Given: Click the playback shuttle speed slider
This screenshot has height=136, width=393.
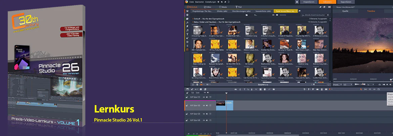Looking at the screenshot, I should pyautogui.click(x=360, y=85).
